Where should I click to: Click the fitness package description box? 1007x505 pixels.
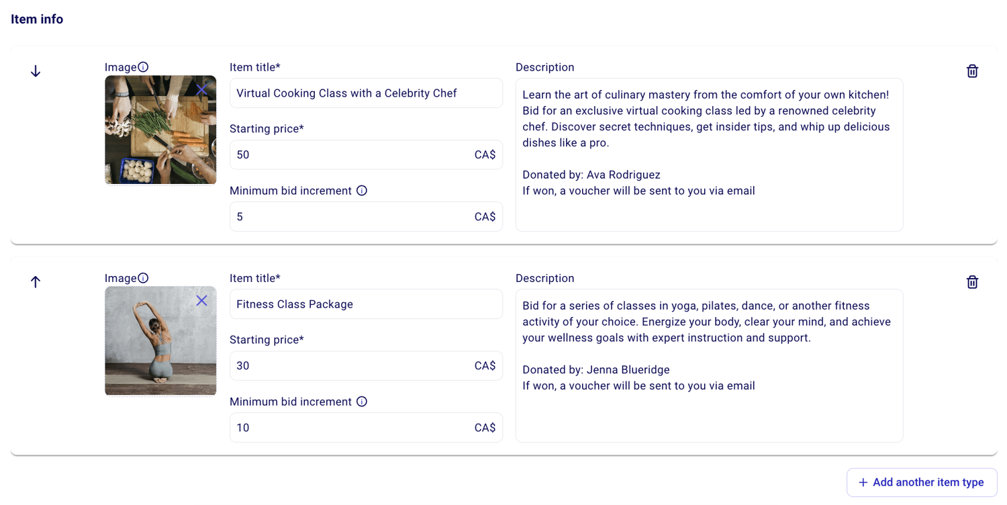click(709, 365)
